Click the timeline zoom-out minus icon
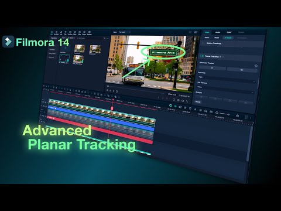281x211 pixels. (x=217, y=113)
